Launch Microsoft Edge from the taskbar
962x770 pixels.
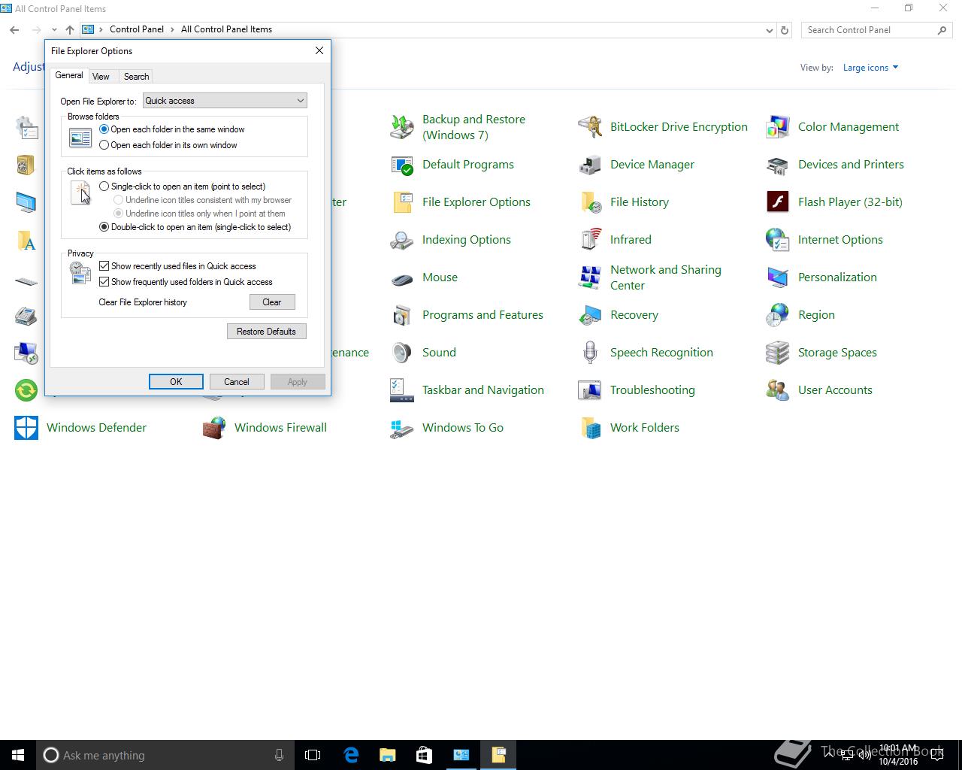tap(351, 755)
